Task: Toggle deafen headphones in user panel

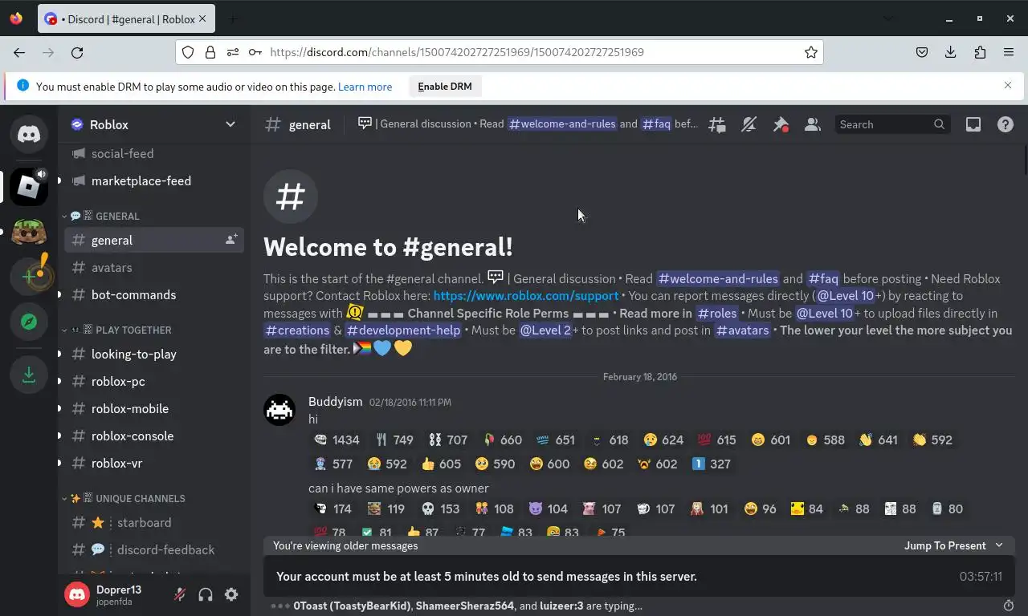Action: (x=206, y=594)
